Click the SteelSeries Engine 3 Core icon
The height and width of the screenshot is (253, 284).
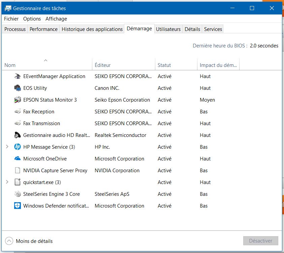click(x=18, y=194)
